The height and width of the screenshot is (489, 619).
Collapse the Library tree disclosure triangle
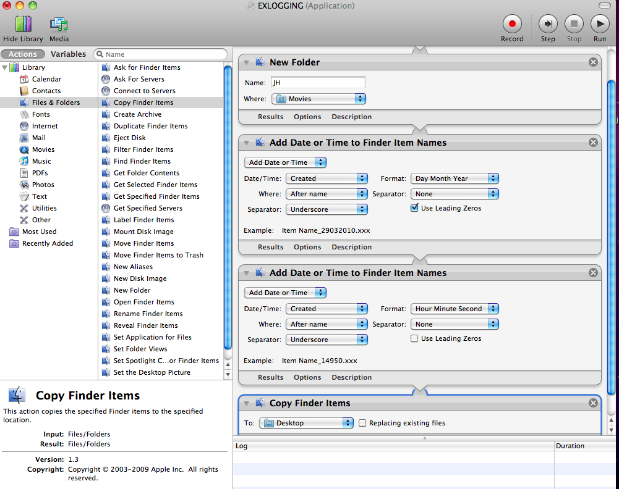click(x=5, y=67)
